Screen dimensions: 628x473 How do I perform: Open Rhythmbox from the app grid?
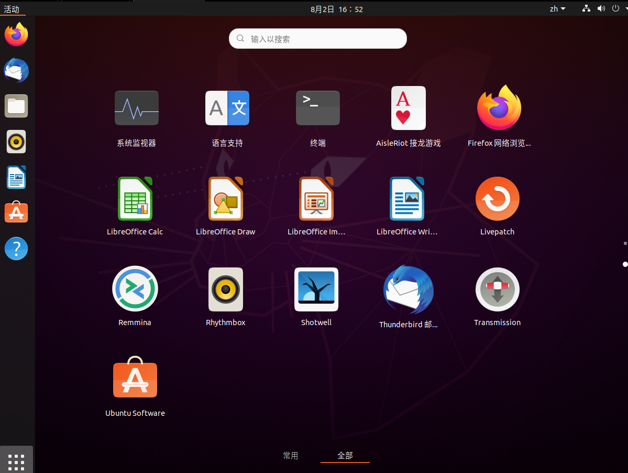tap(226, 289)
